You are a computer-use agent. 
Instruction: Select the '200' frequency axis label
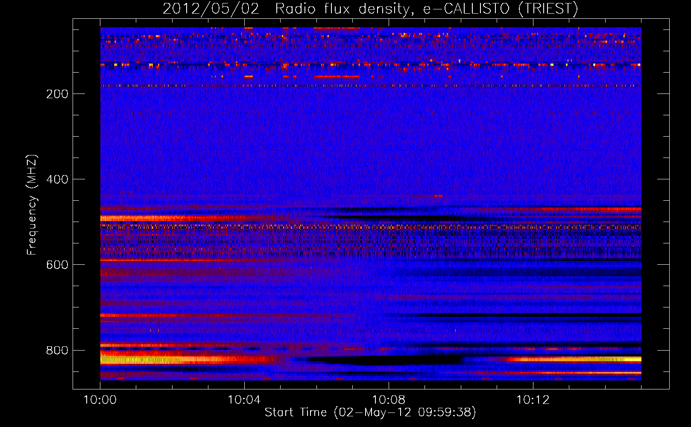pyautogui.click(x=57, y=94)
